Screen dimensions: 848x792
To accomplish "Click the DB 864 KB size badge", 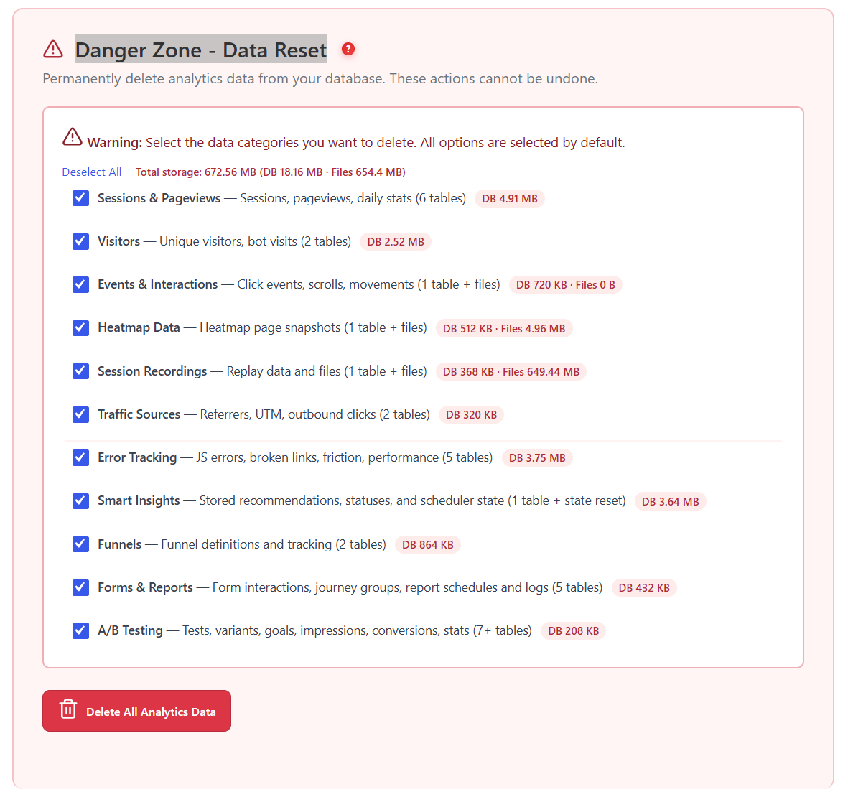I will 428,545.
